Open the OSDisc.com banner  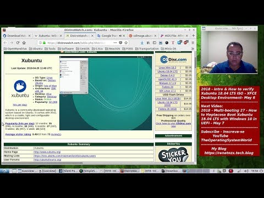point(173,59)
